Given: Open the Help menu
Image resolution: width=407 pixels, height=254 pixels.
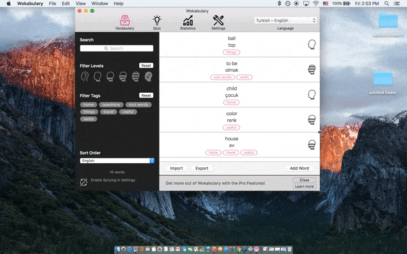Looking at the screenshot, I should click(118, 3).
